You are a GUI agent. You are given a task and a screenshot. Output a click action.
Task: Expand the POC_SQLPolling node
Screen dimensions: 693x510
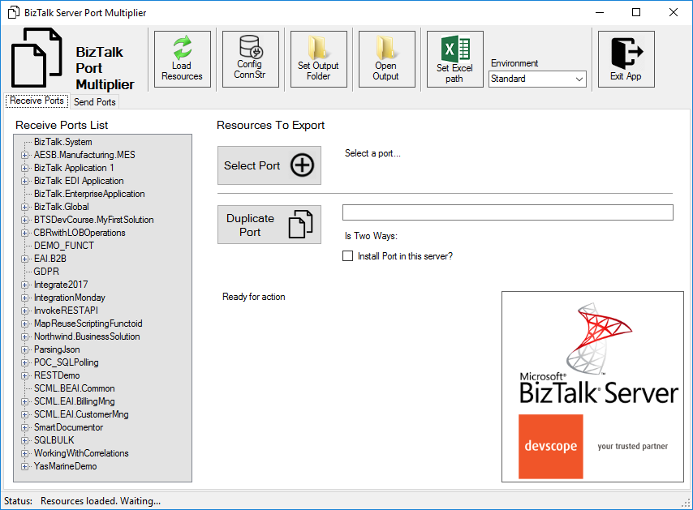24,362
